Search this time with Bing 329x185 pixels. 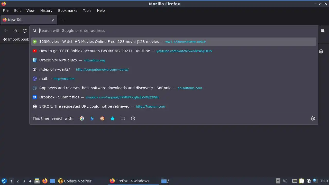point(92,118)
